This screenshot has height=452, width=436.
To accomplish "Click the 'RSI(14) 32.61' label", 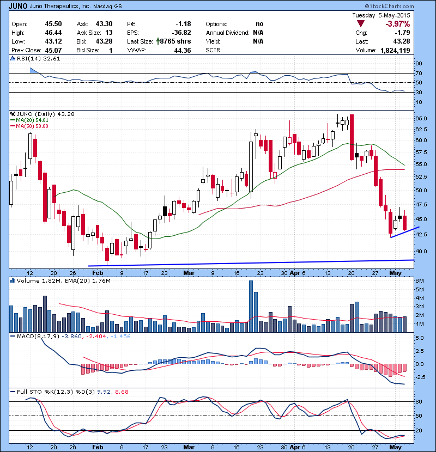I will (x=38, y=58).
